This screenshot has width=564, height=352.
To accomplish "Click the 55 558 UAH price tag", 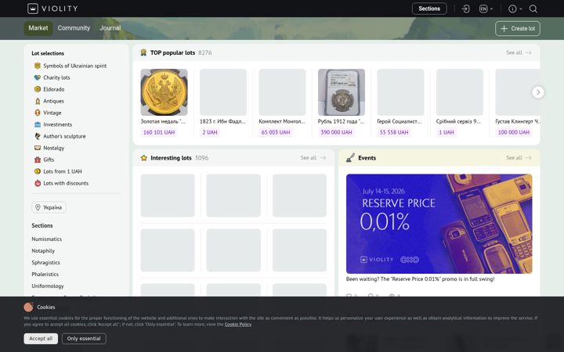I will [x=394, y=132].
